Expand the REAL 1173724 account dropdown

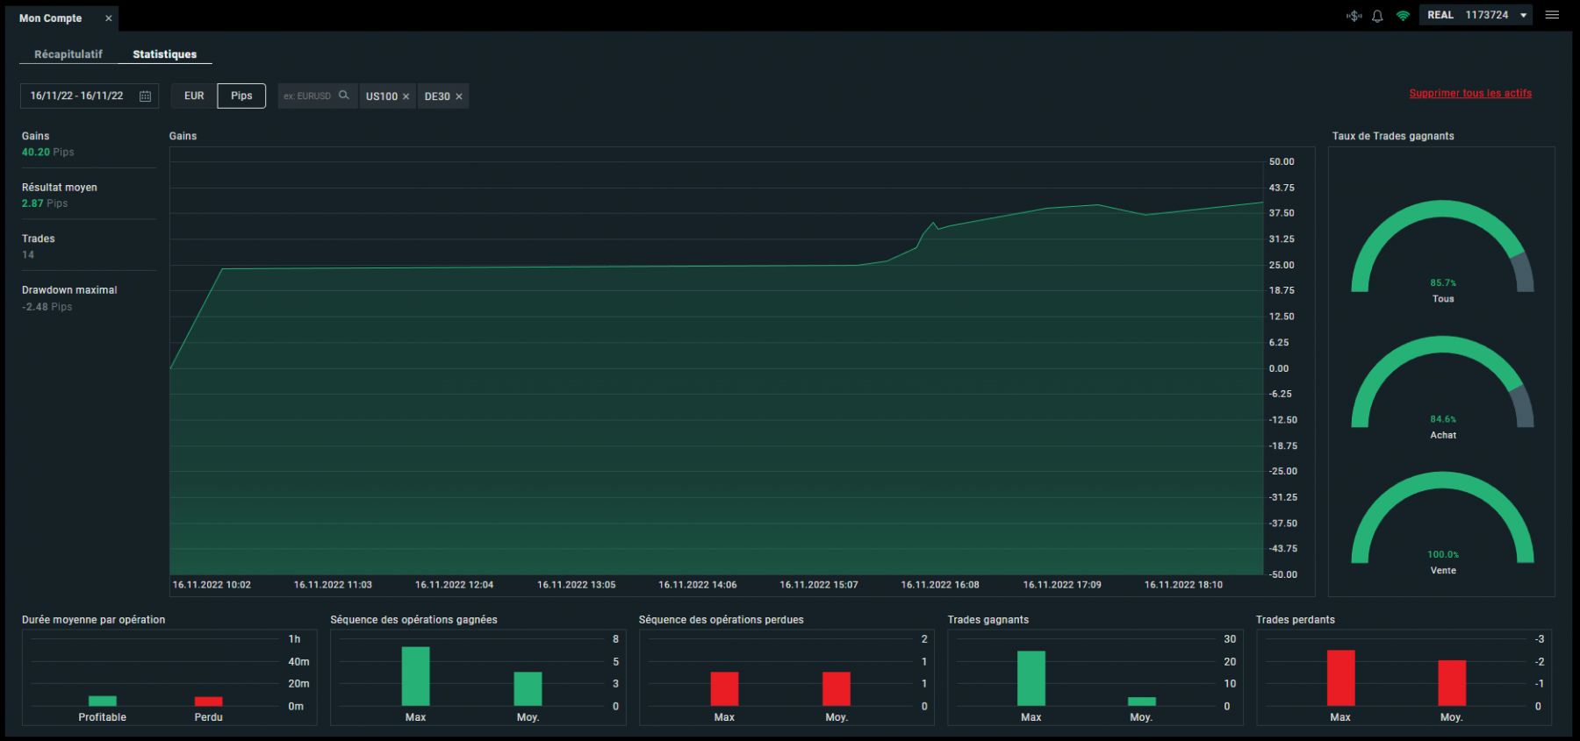click(x=1524, y=15)
